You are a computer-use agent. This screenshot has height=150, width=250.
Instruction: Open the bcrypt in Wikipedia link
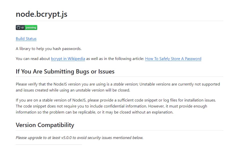pos(68,59)
